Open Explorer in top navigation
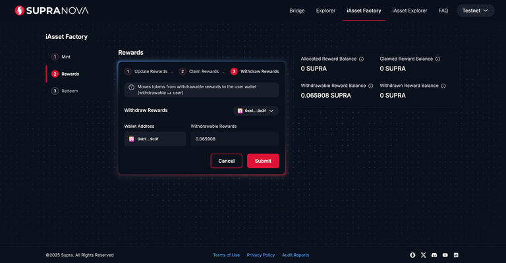Screen dimensions: 506x263 325,11
